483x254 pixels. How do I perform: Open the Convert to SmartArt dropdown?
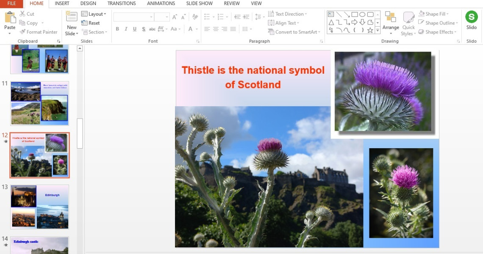(x=294, y=32)
